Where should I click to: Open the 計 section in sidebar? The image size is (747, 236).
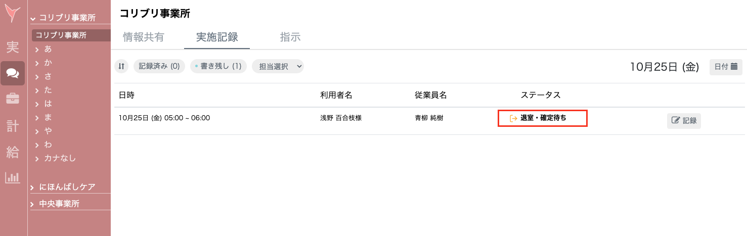pyautogui.click(x=13, y=126)
